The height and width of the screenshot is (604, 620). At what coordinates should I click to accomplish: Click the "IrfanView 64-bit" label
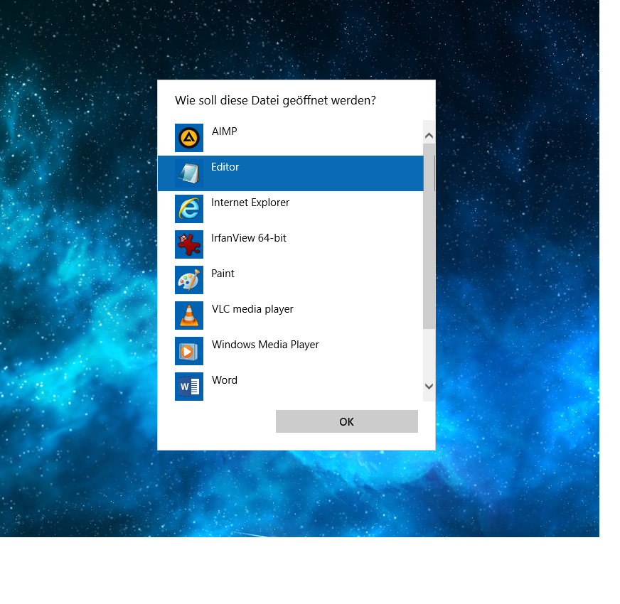249,238
